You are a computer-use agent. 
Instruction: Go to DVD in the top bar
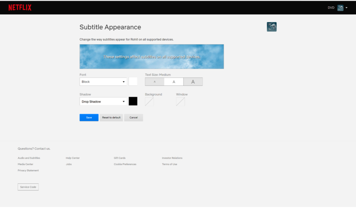click(x=331, y=8)
